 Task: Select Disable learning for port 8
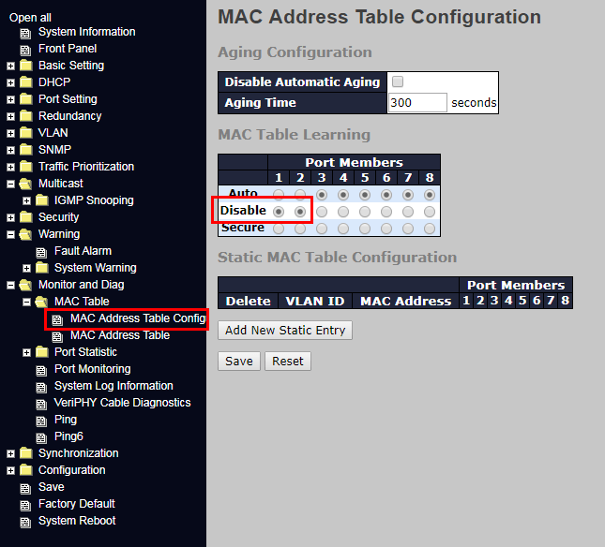[x=430, y=212]
